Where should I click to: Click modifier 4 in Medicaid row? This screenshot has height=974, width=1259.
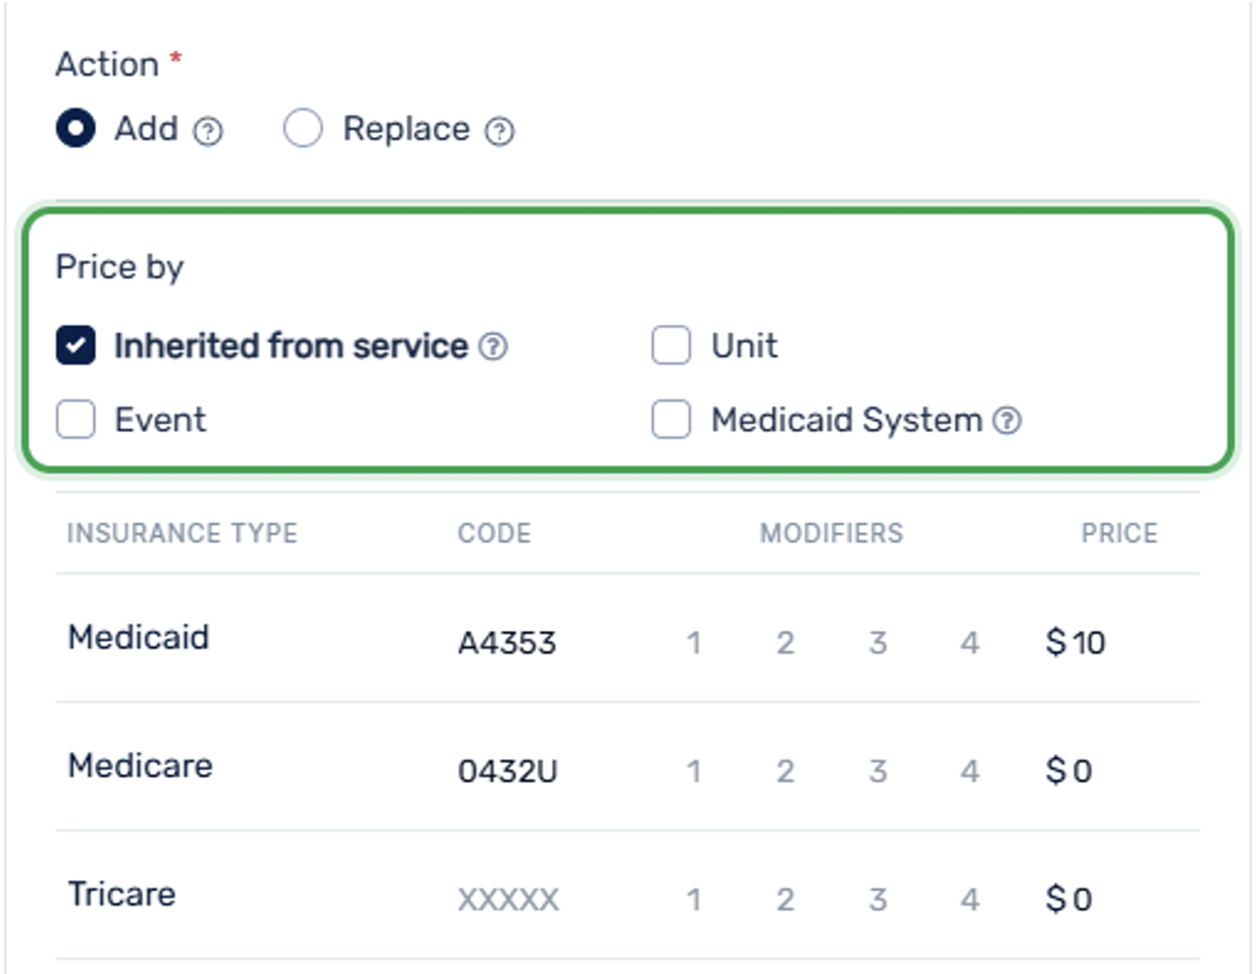click(970, 643)
